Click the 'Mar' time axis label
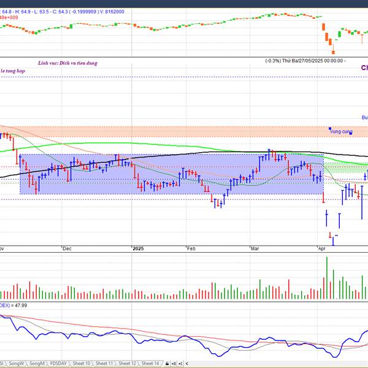Image resolution: width=368 pixels, height=368 pixels. click(x=255, y=248)
